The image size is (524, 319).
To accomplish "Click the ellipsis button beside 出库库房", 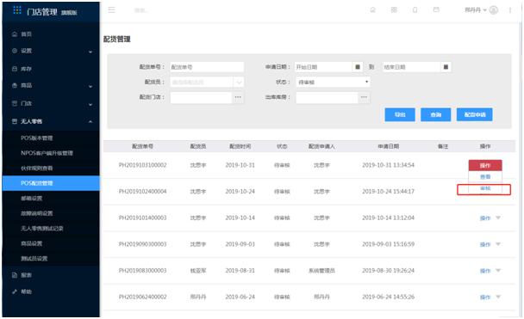I will click(x=364, y=97).
